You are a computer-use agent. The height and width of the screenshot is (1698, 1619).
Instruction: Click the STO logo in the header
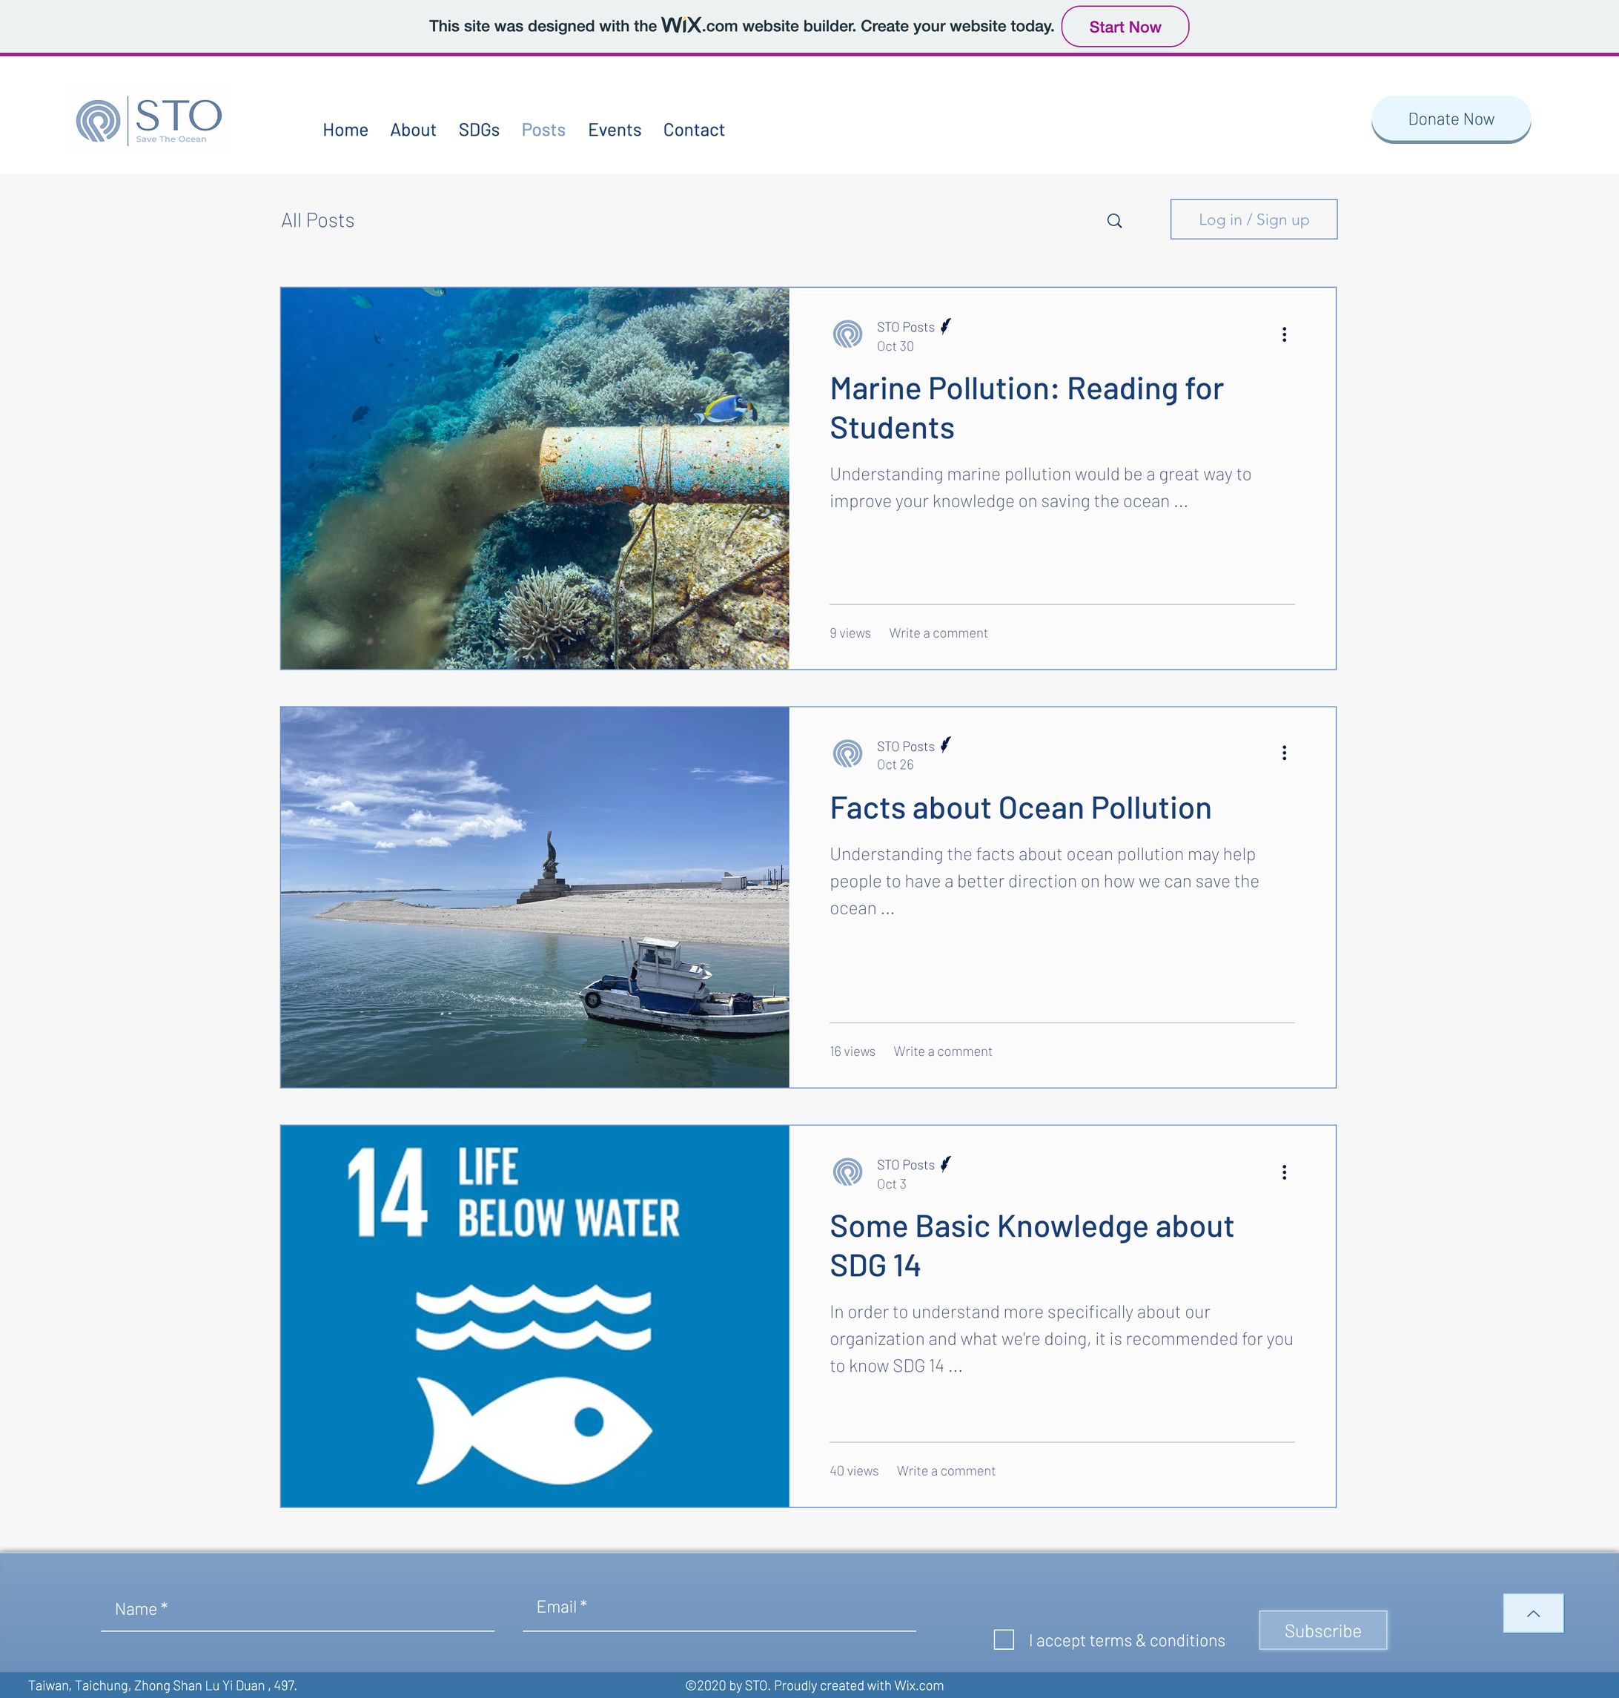click(x=148, y=121)
